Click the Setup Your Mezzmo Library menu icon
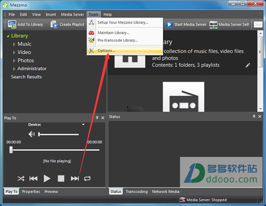Screen dimensions: 266x206 [91, 23]
